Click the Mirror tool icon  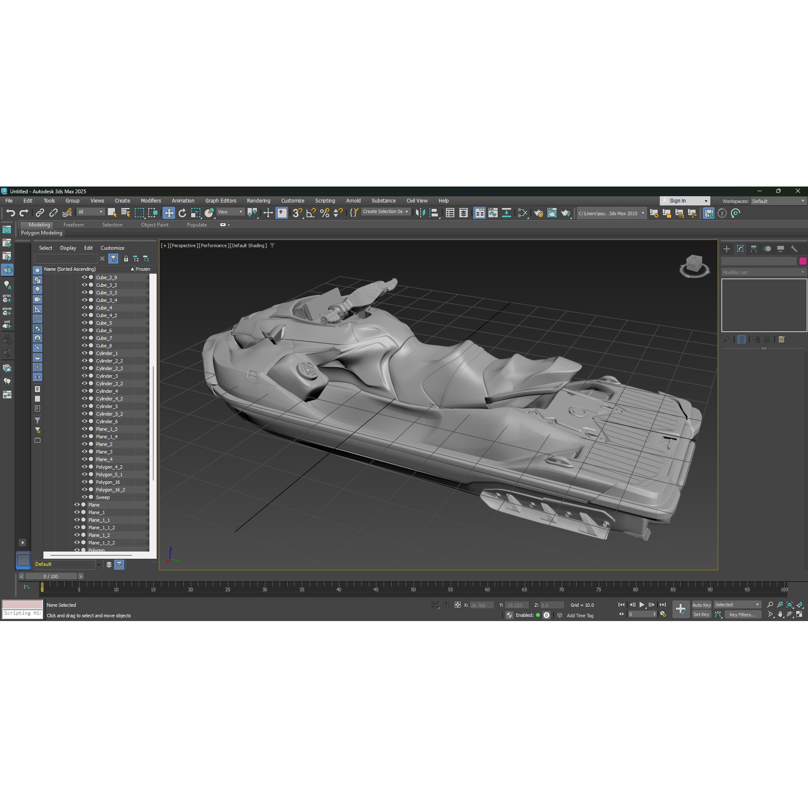[x=421, y=213]
